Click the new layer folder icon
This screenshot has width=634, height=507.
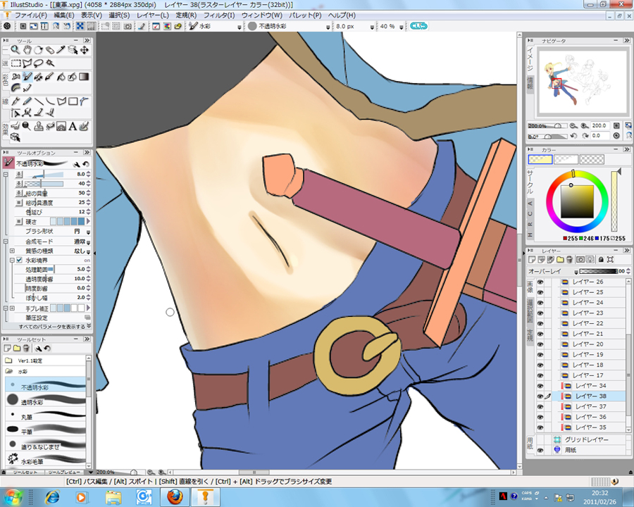pyautogui.click(x=560, y=260)
